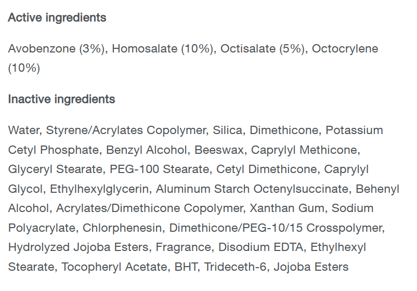Click Hydrolyzed Jojoba Esters
The image size is (417, 291).
[x=78, y=247]
